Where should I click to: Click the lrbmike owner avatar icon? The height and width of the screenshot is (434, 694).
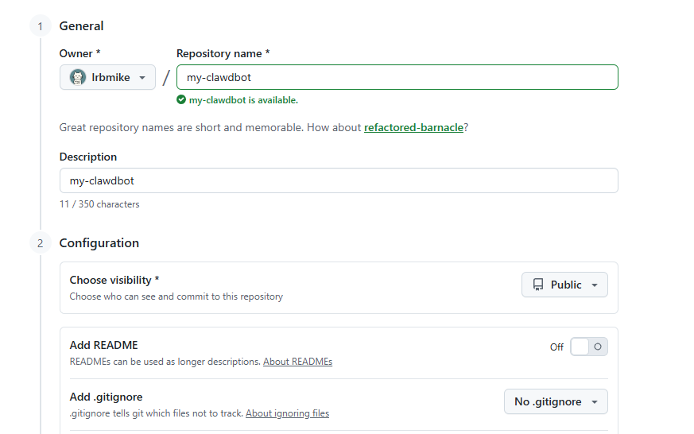pos(78,77)
